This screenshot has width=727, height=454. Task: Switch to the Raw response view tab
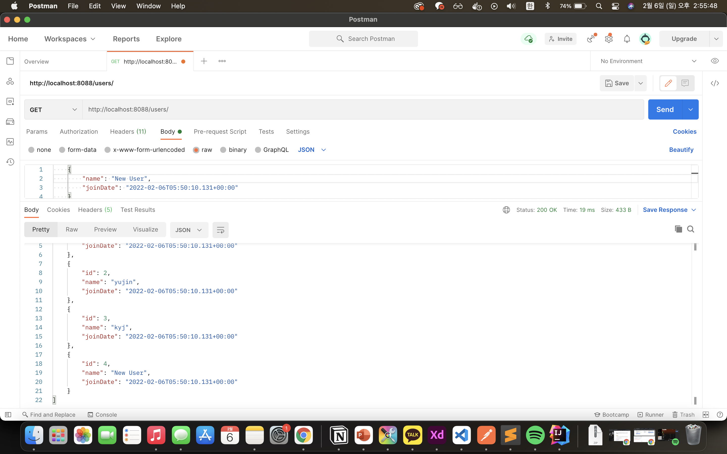click(x=71, y=230)
